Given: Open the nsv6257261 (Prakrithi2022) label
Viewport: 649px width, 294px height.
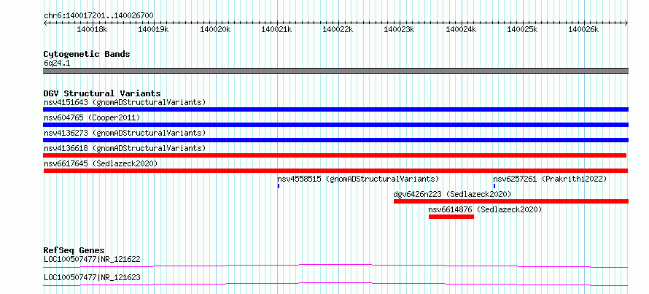Looking at the screenshot, I should point(550,179).
